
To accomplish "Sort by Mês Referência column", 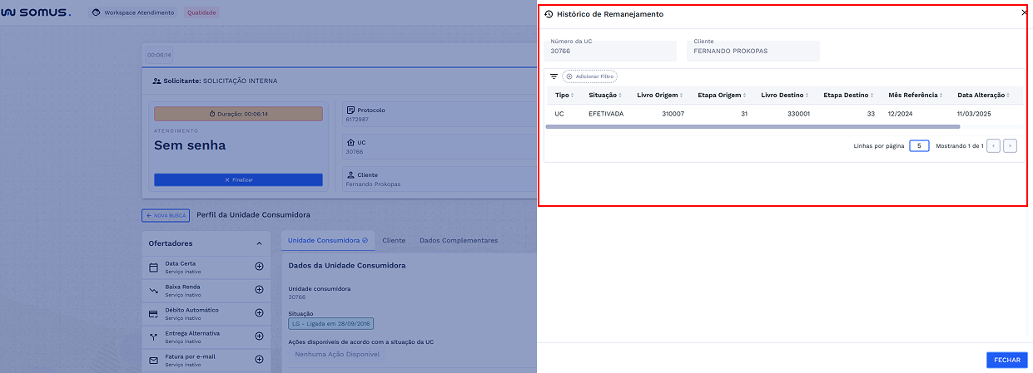I will click(916, 95).
